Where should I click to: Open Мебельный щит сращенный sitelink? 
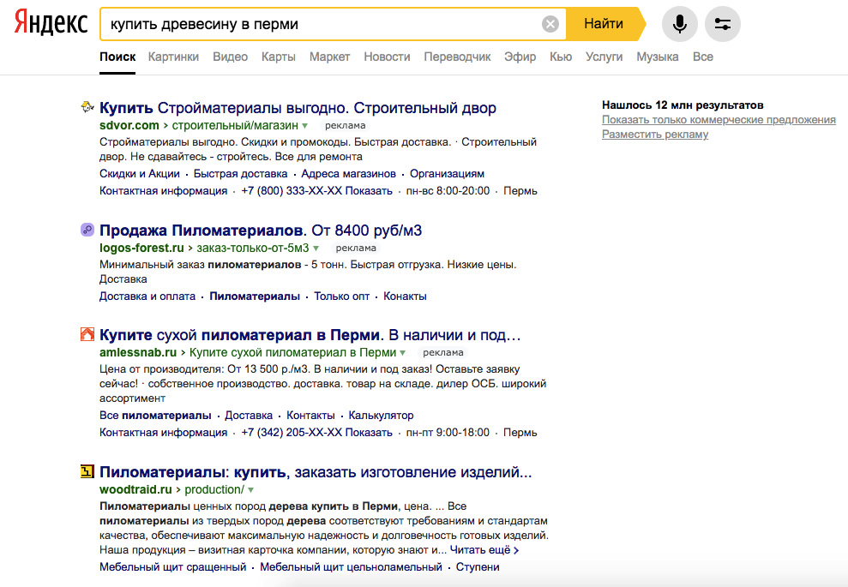(172, 567)
